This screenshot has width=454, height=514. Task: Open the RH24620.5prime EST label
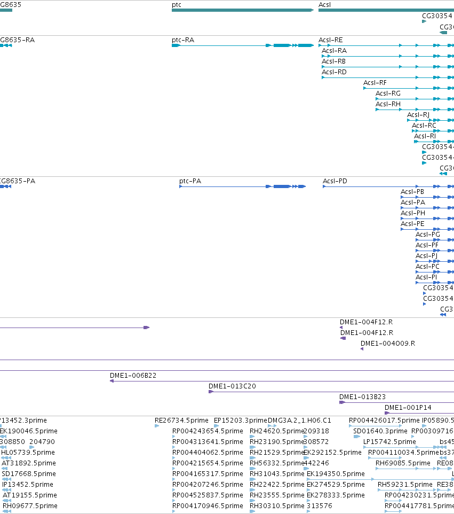[277, 431]
